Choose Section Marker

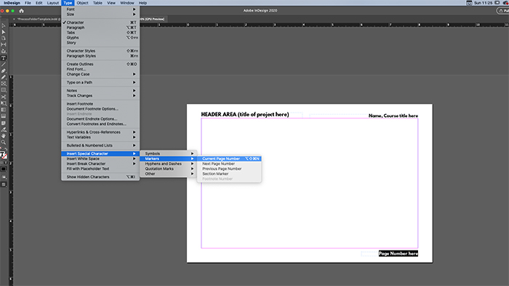pyautogui.click(x=229, y=173)
